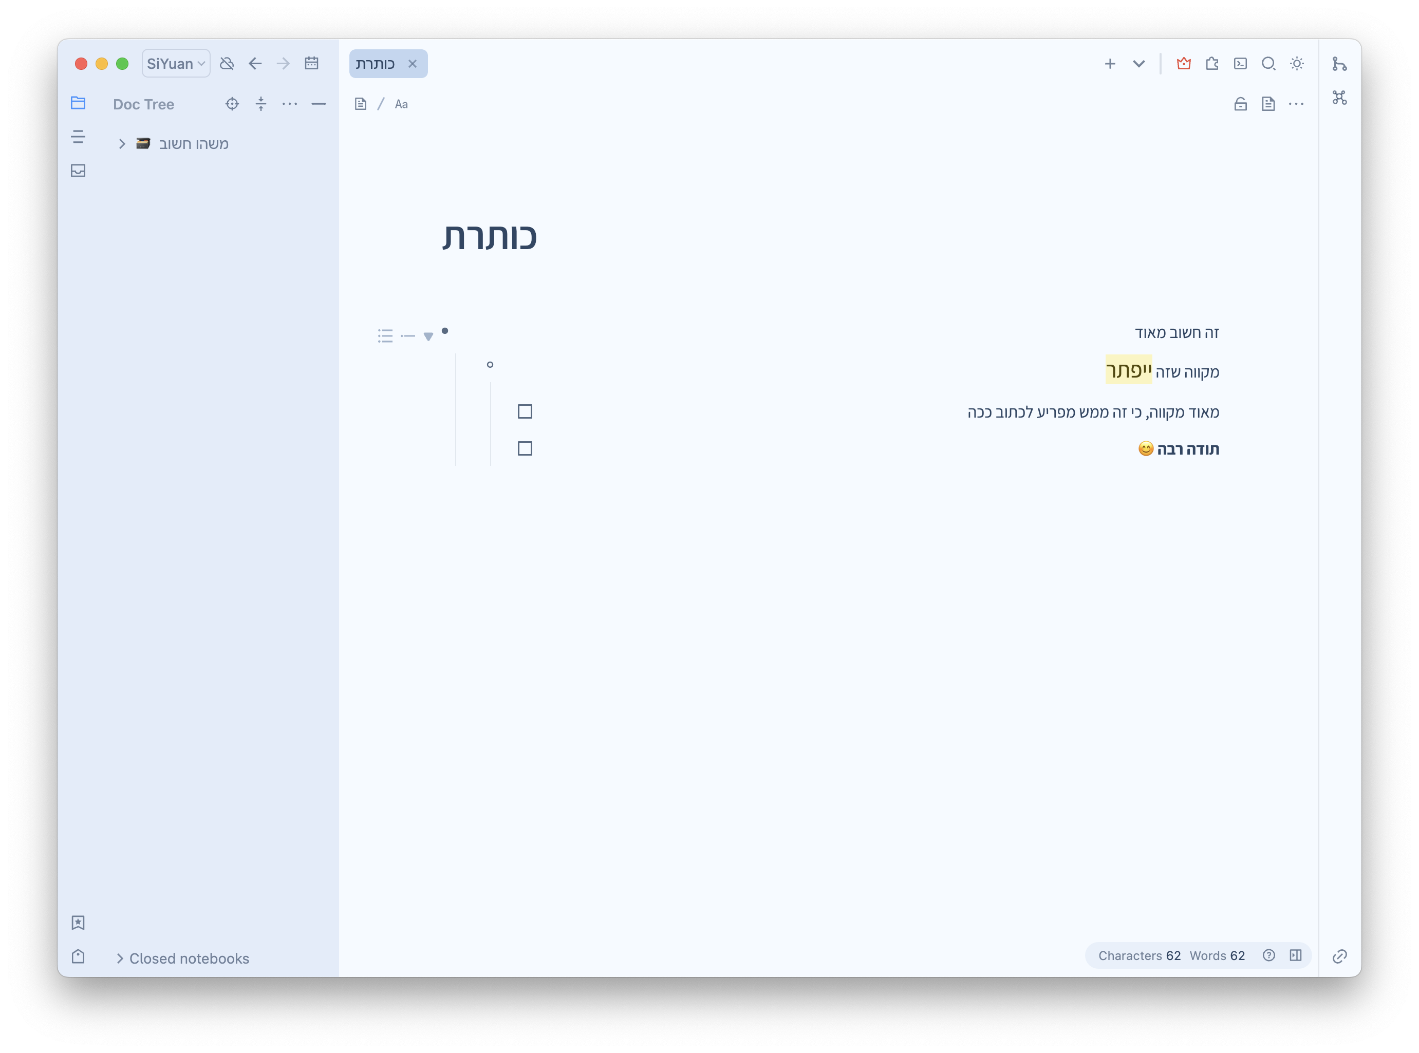Viewport: 1419px width, 1053px height.
Task: Open the SiYuan workspace dropdown
Action: click(176, 63)
